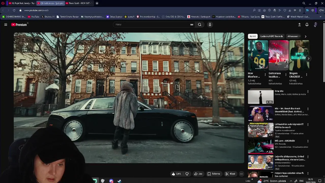Show next shorts with arrow
The height and width of the screenshot is (183, 325).
(308, 58)
